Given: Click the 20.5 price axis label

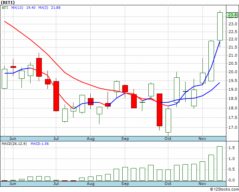Looking at the screenshot, I should (233, 63).
